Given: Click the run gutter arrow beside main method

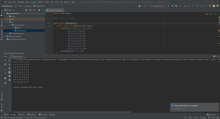Looking at the screenshot, I should tap(49, 26).
